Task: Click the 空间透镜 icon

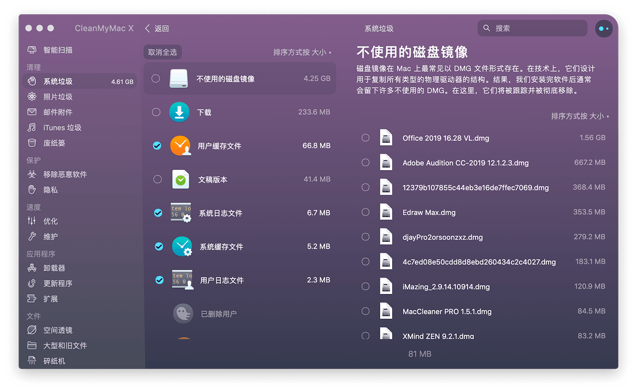Action: 32,330
